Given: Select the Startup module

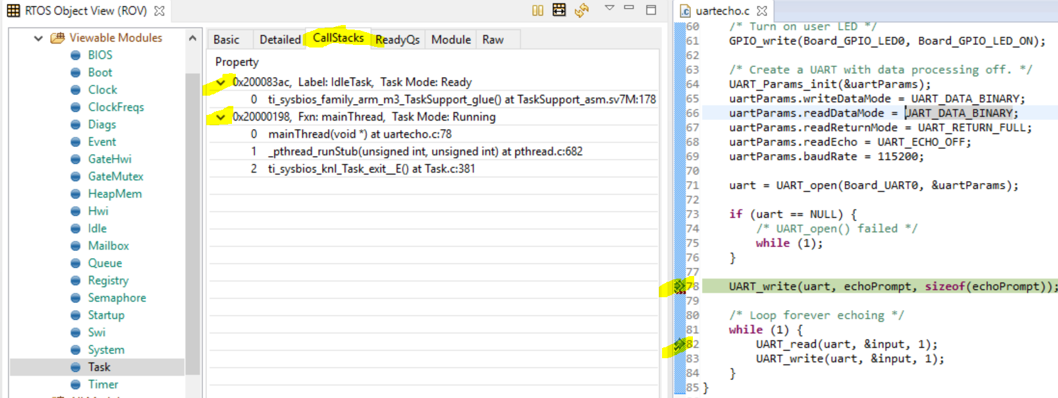Looking at the screenshot, I should 106,315.
